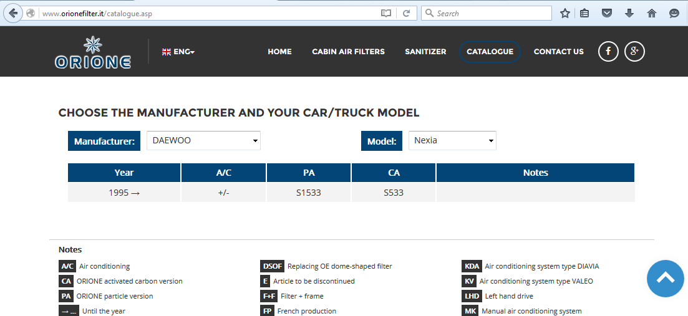
Task: Click the CA legend badge
Action: pos(66,281)
